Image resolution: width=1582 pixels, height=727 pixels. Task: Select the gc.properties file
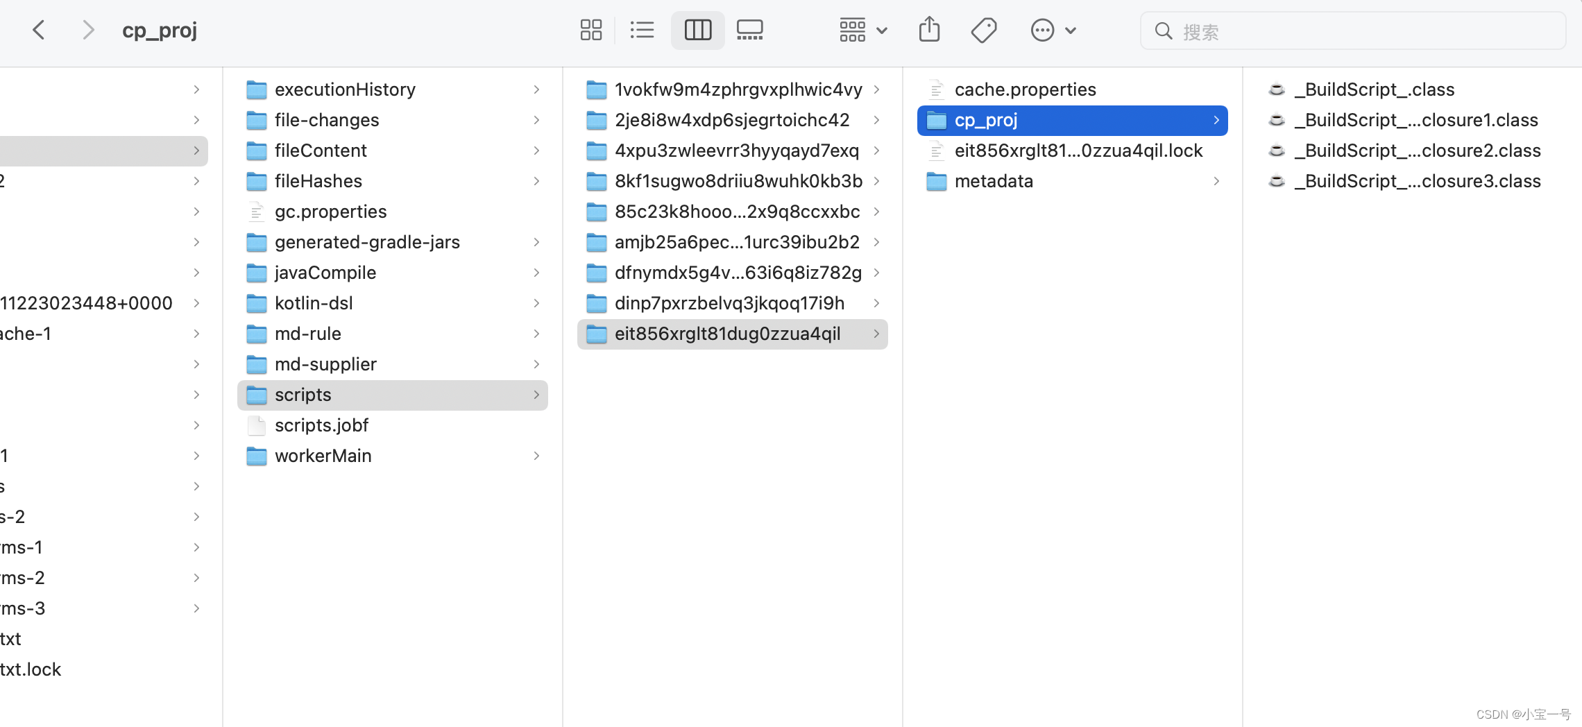pos(393,212)
